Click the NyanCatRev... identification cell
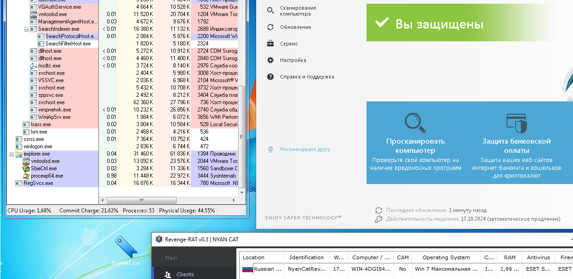This screenshot has height=279, width=573. coord(306,269)
